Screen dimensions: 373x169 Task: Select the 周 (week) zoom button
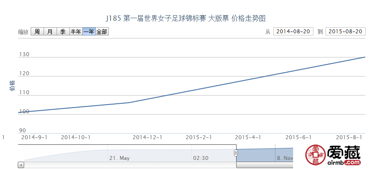pos(37,32)
